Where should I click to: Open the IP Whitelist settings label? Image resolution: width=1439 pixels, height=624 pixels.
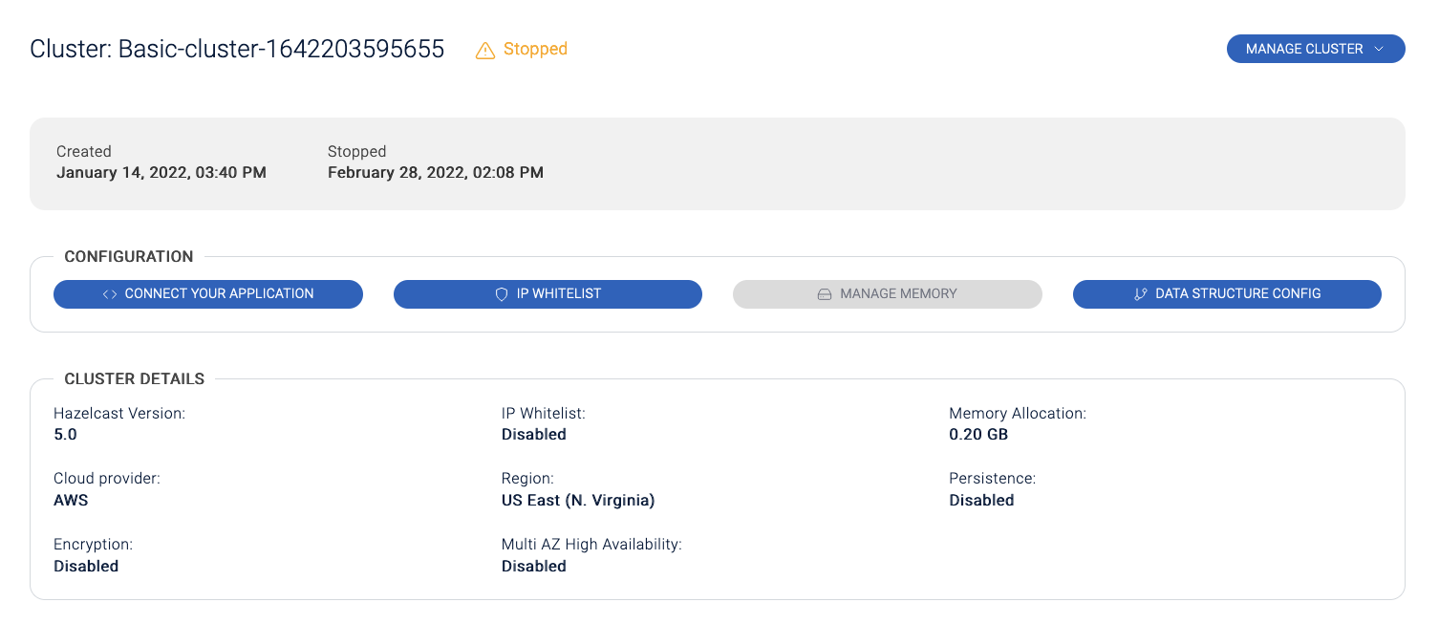(x=559, y=293)
